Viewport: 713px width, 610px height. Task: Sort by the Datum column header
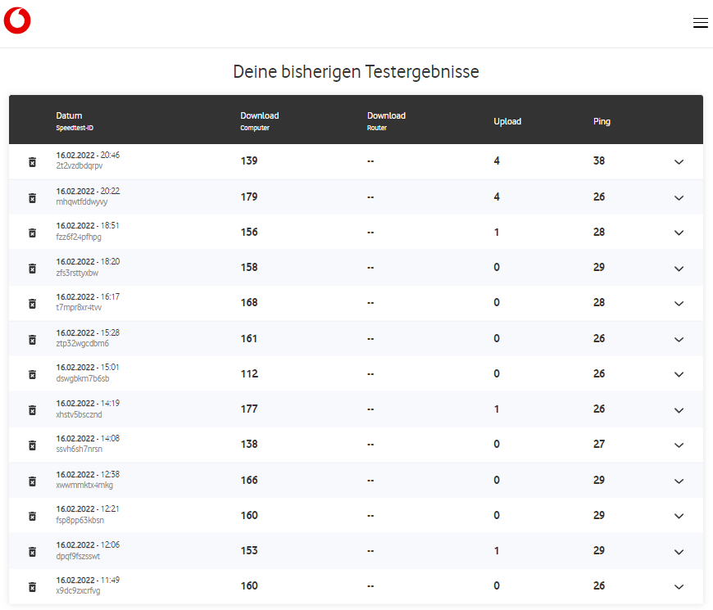click(70, 115)
